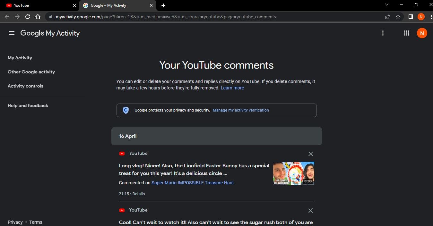This screenshot has height=226, width=433.
Task: Click the Learn more link
Action: coord(232,88)
